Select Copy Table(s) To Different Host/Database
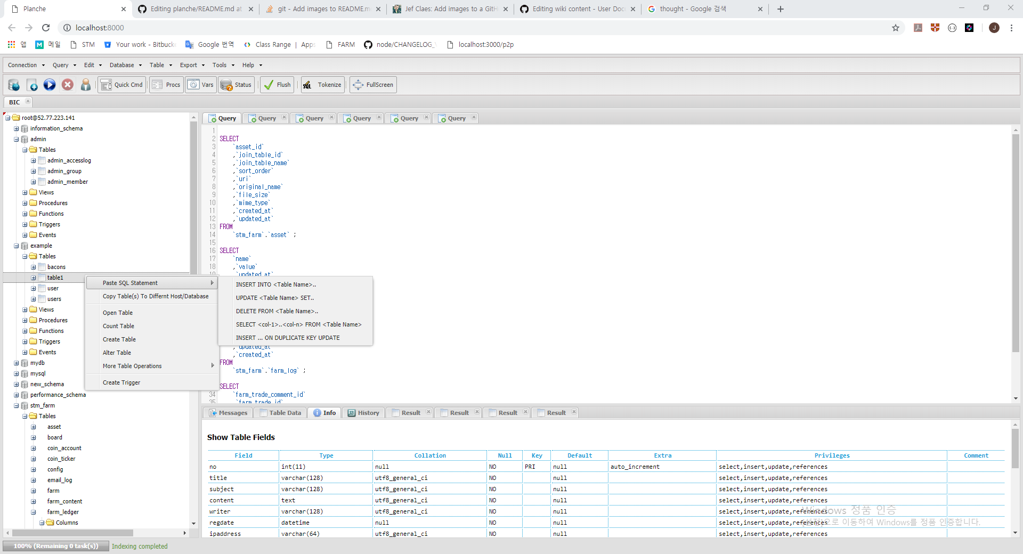 click(151, 296)
